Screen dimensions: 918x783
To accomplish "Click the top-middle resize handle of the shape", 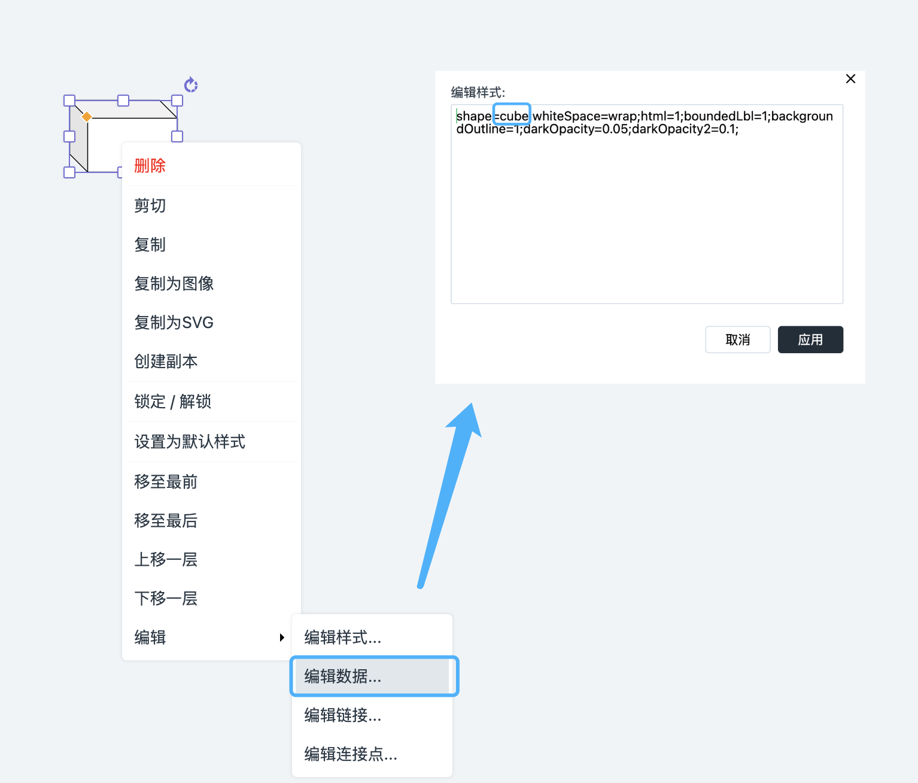I will (x=123, y=101).
